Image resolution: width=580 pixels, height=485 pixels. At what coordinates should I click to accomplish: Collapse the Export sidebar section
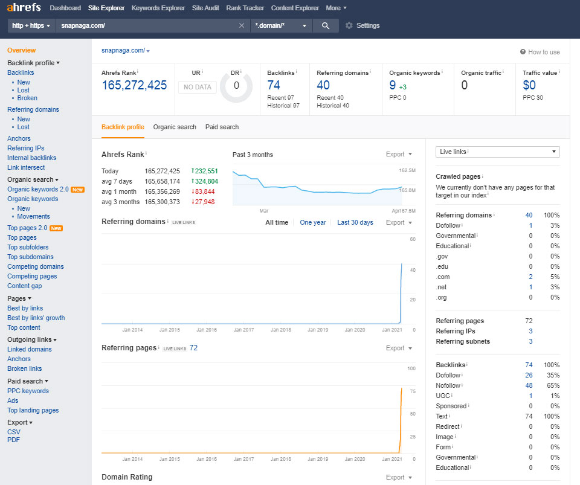point(20,422)
